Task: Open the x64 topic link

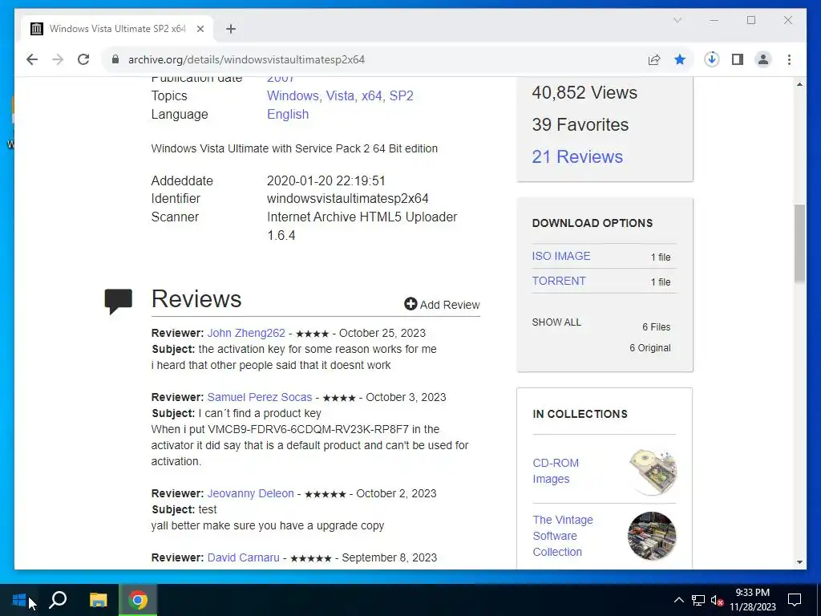Action: click(x=371, y=96)
